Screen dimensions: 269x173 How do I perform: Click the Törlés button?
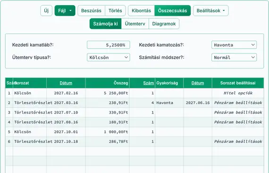(115, 11)
